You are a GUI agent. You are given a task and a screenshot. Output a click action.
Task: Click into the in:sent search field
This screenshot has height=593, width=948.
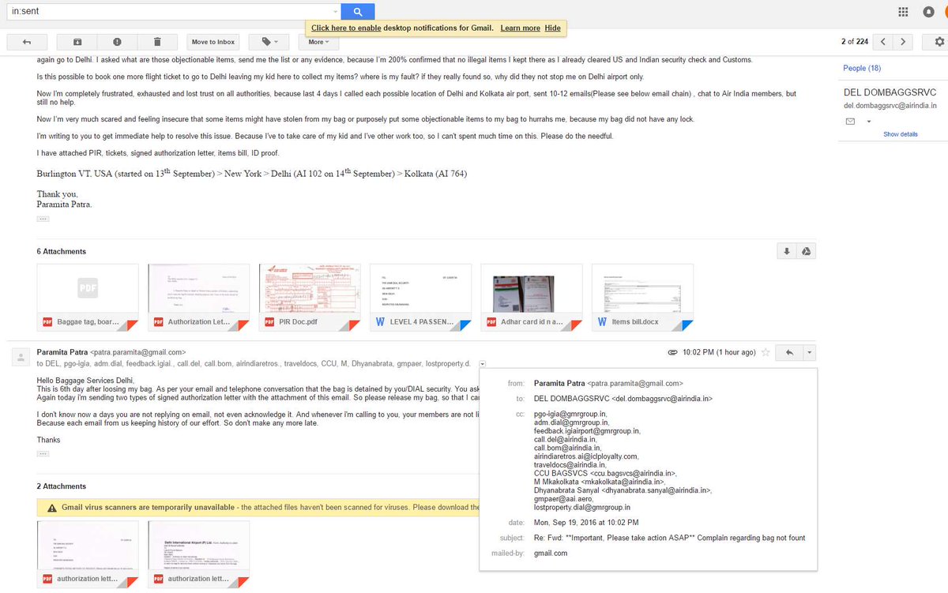coord(170,12)
